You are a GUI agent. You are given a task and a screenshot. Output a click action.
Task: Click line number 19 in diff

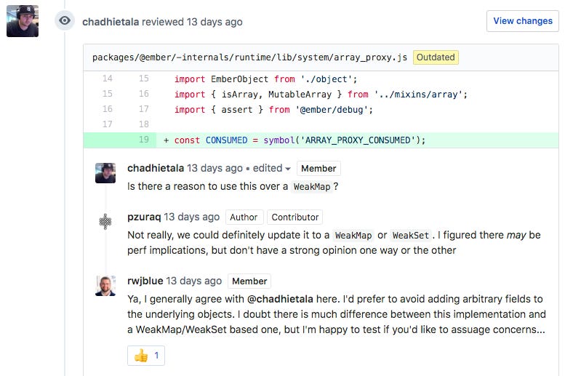[143, 140]
